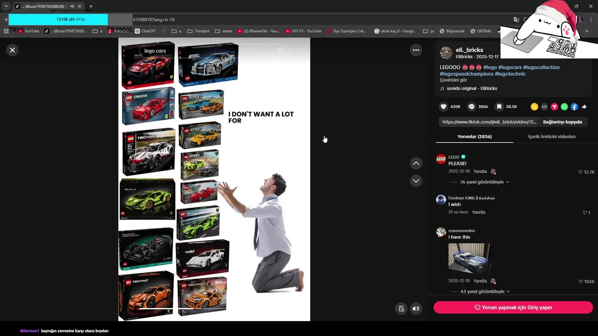Show more bookmarks chevron
Screen dimensions: 598x336
point(587,31)
